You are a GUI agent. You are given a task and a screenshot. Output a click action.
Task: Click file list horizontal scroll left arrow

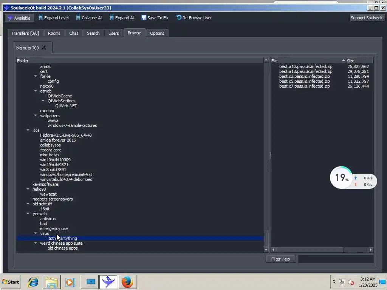[x=273, y=250]
